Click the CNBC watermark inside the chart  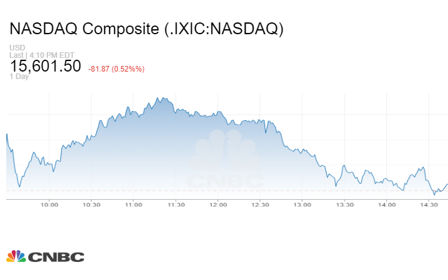226,161
